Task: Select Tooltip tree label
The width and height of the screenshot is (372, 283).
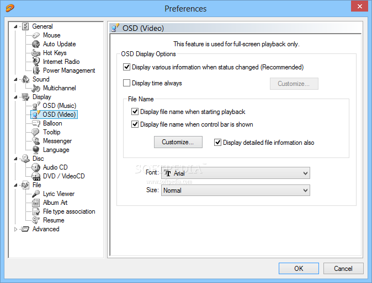Action: coord(52,132)
